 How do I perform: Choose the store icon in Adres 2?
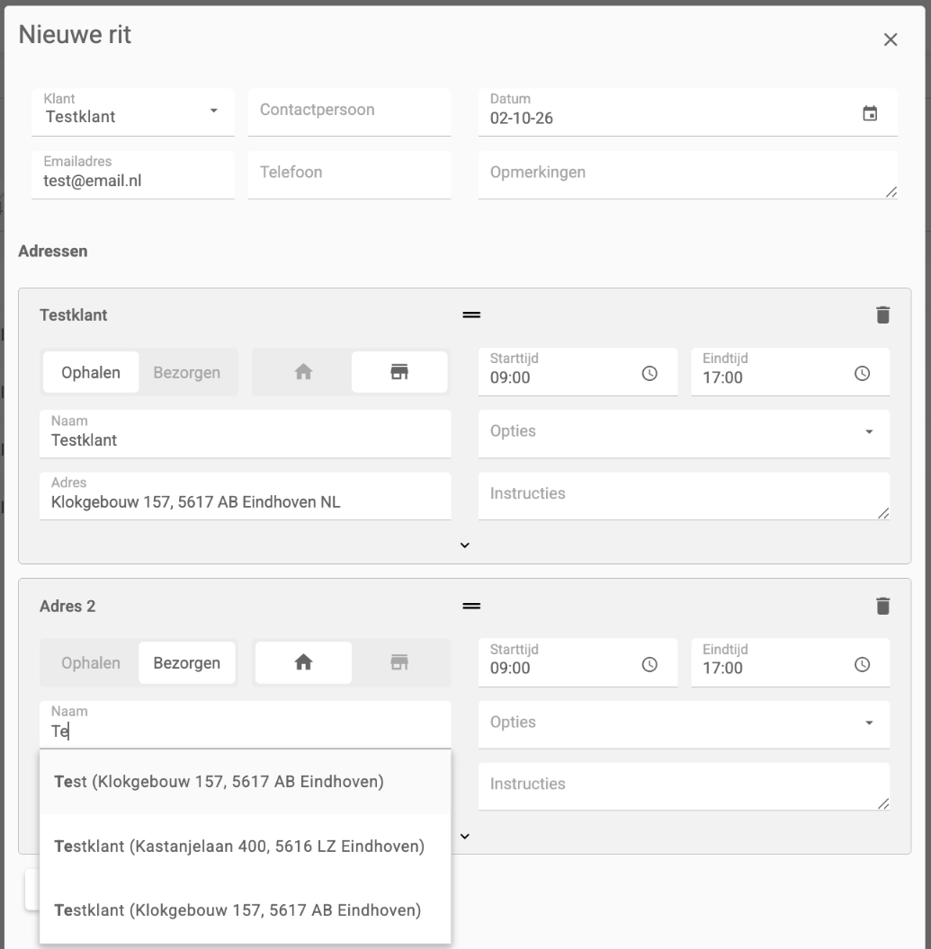(399, 662)
